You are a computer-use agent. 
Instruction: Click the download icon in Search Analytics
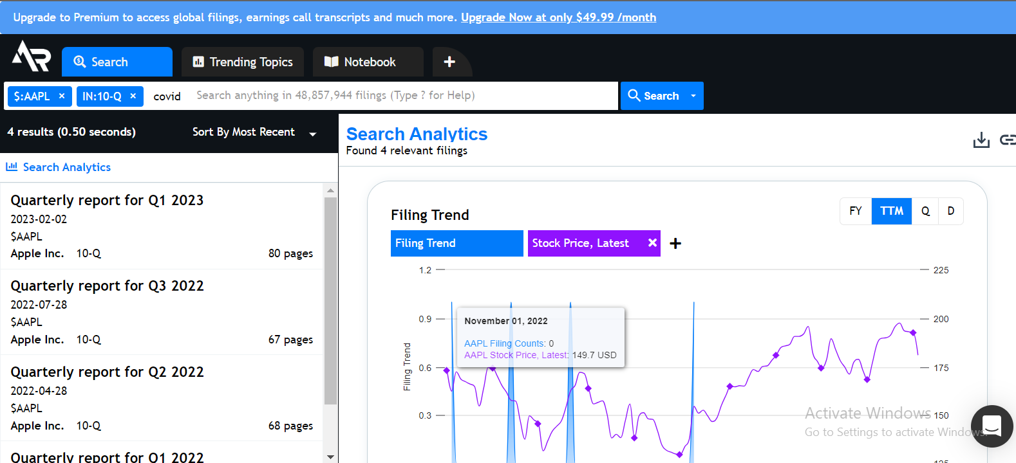981,140
